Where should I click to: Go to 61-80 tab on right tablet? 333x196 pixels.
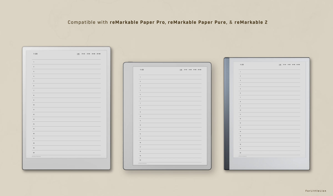coord(294,64)
